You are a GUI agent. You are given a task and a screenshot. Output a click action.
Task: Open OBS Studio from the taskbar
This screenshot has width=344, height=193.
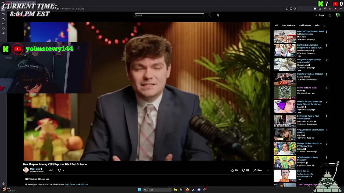pos(205,190)
